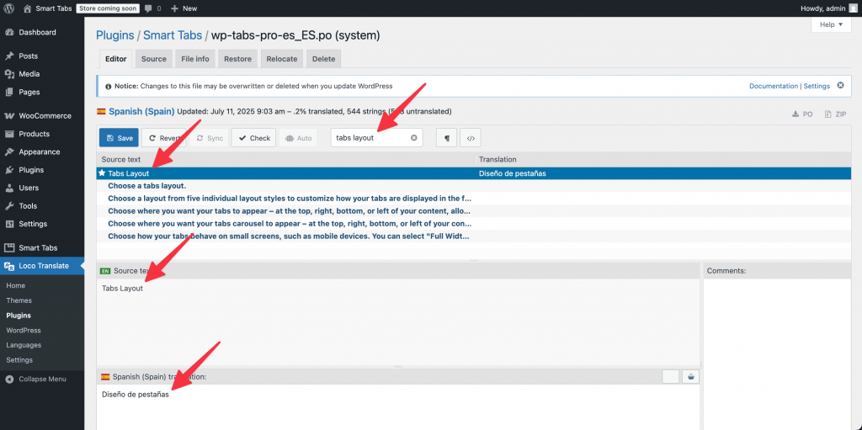Switch to the Source tab

(154, 59)
